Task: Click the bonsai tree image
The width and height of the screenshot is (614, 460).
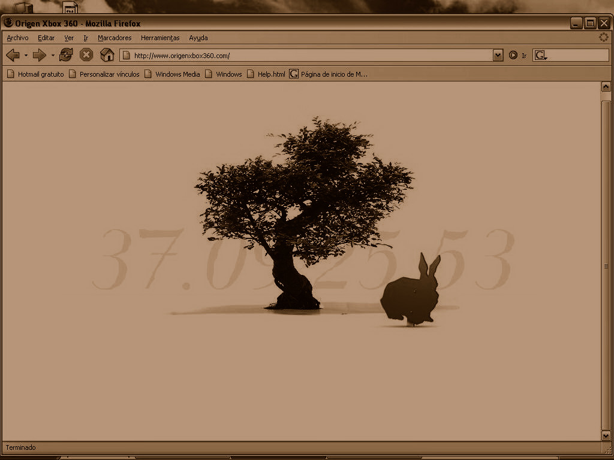Action: click(303, 213)
